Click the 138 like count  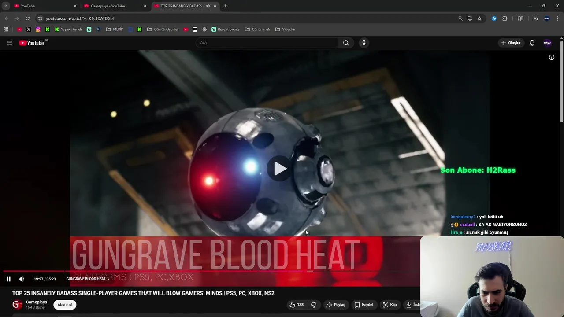(x=300, y=305)
